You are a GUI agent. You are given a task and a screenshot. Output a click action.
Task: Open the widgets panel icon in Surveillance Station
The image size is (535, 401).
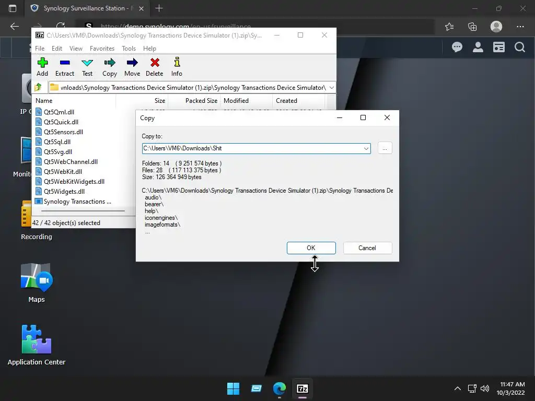499,47
